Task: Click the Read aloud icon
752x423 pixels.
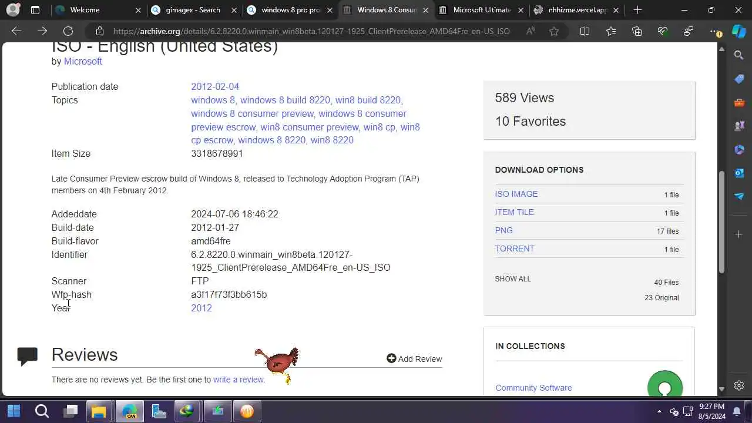Action: point(531,31)
